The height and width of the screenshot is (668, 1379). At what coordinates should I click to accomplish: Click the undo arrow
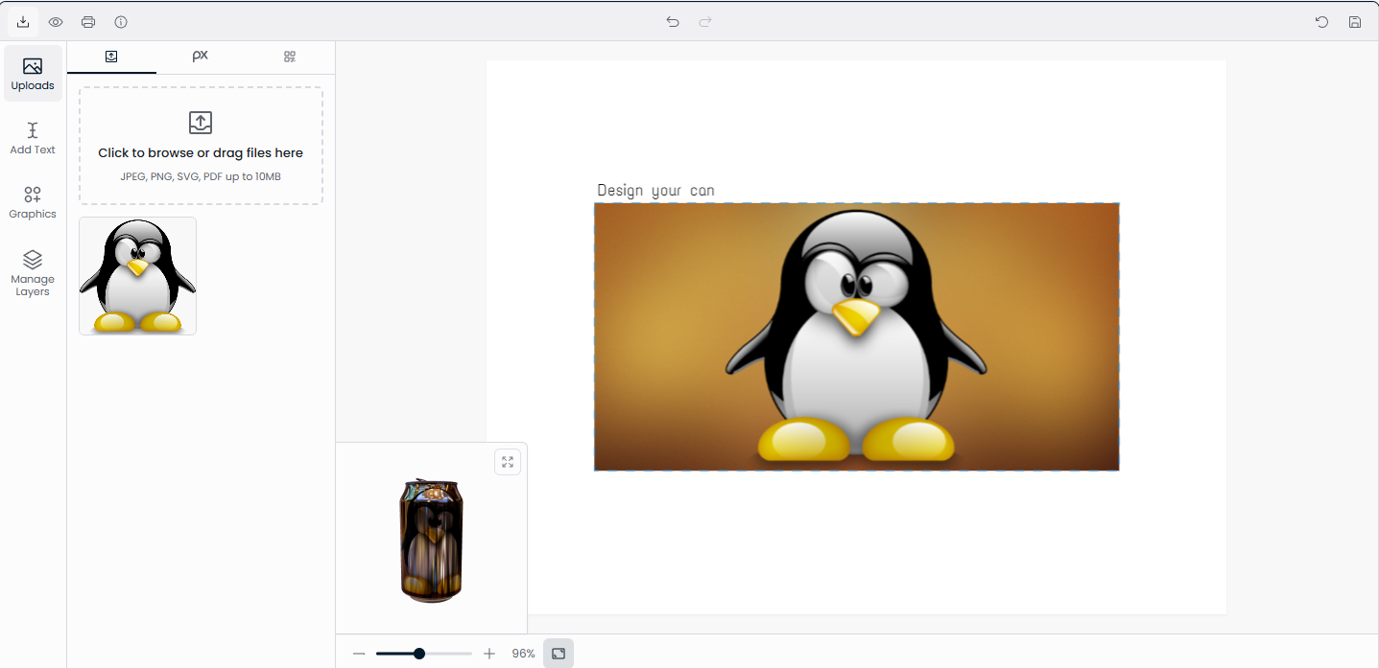(x=673, y=21)
